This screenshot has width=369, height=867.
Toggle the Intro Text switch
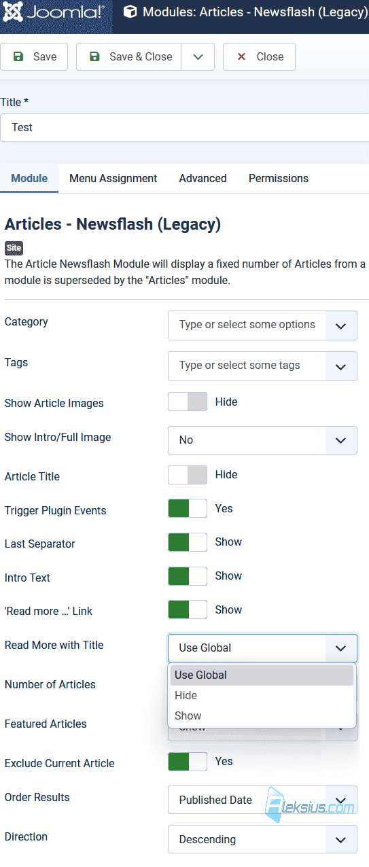188,576
